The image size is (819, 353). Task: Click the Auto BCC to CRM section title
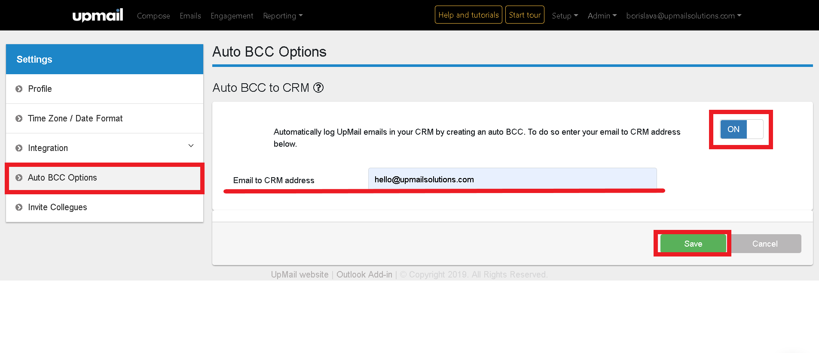261,87
